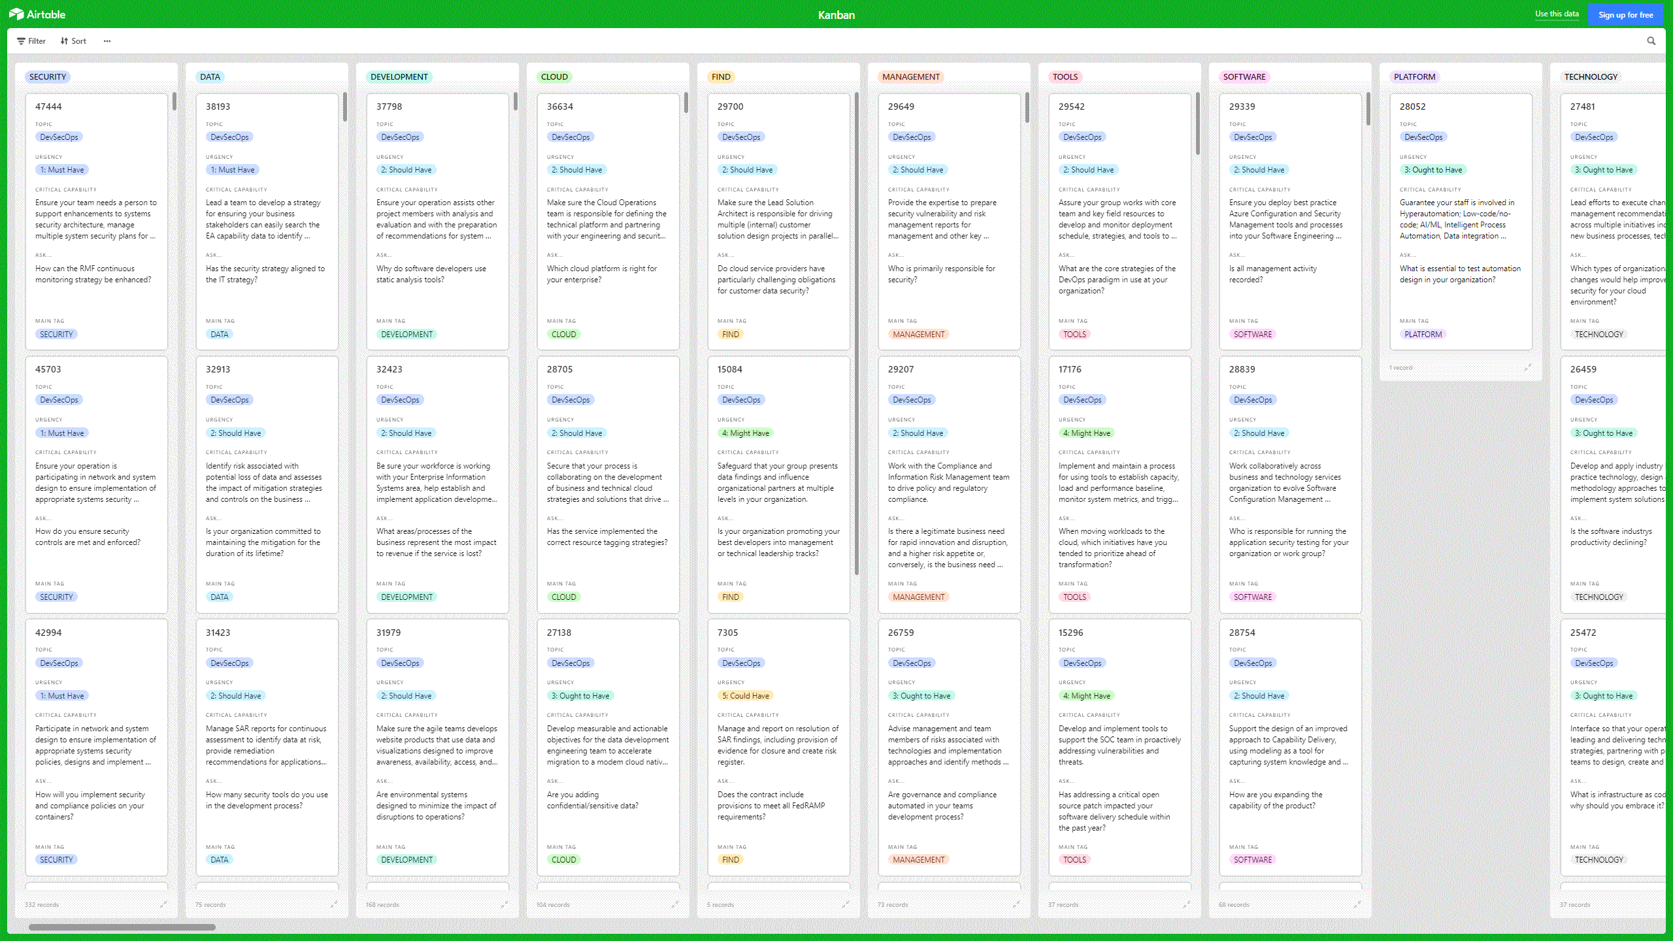Select the CLOUD stack header label
This screenshot has height=941, width=1673.
[x=554, y=76]
